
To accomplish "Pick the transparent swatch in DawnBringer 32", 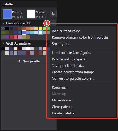I will click(3, 28).
